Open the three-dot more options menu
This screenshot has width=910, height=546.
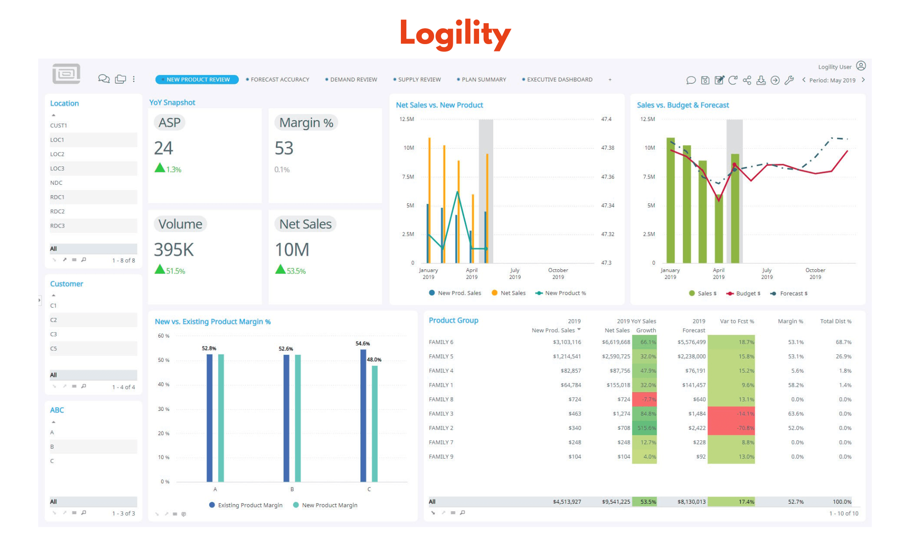pos(134,79)
